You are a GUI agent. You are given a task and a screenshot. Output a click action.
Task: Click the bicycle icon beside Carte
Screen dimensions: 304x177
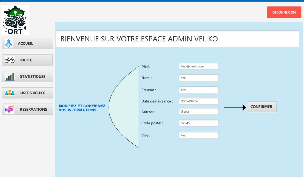click(10, 60)
